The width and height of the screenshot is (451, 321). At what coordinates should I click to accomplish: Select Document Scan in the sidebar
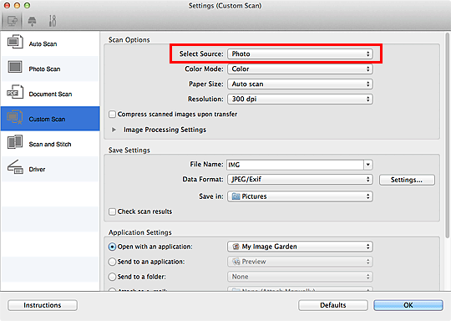click(x=50, y=94)
